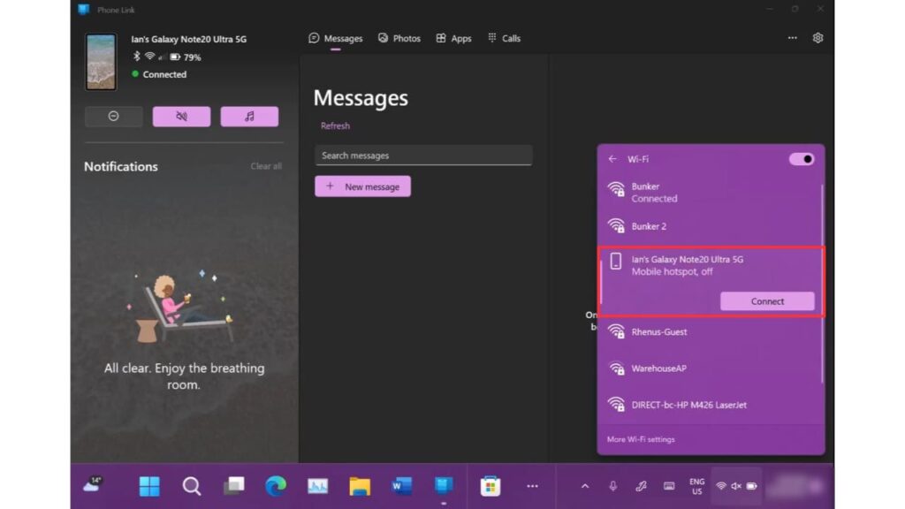The height and width of the screenshot is (509, 905).
Task: Open Windows Start menu
Action: (x=149, y=486)
